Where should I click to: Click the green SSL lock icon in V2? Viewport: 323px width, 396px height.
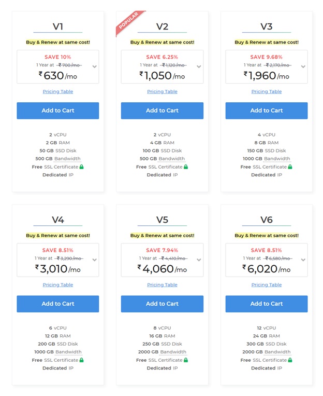(x=186, y=167)
